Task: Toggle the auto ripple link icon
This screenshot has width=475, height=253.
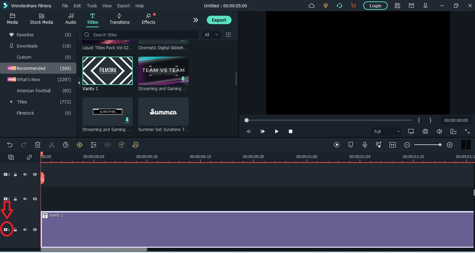Action: point(29,157)
